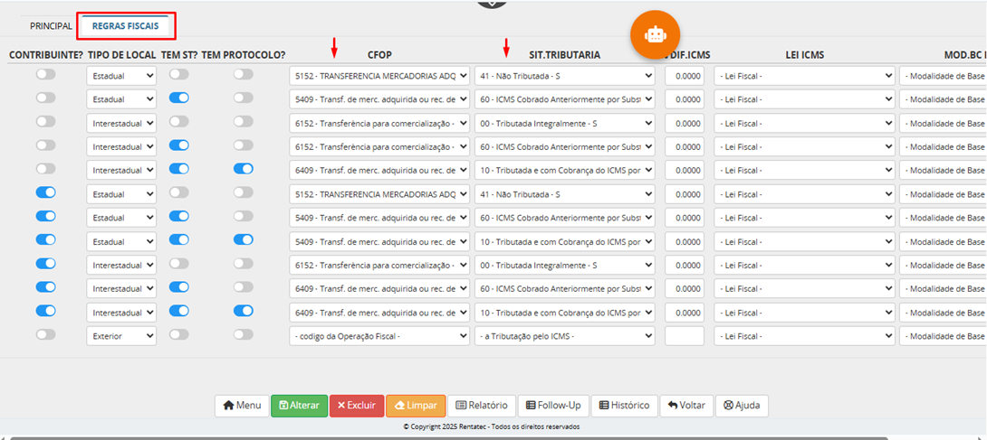Click the empty Dif.ICMS field in Exterior row
Image resolution: width=987 pixels, height=440 pixels.
(684, 335)
